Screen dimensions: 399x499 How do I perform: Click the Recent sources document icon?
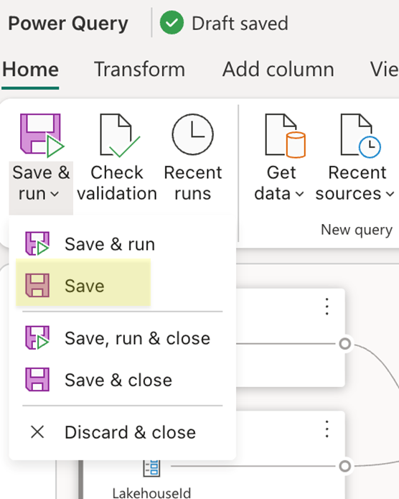pos(360,136)
